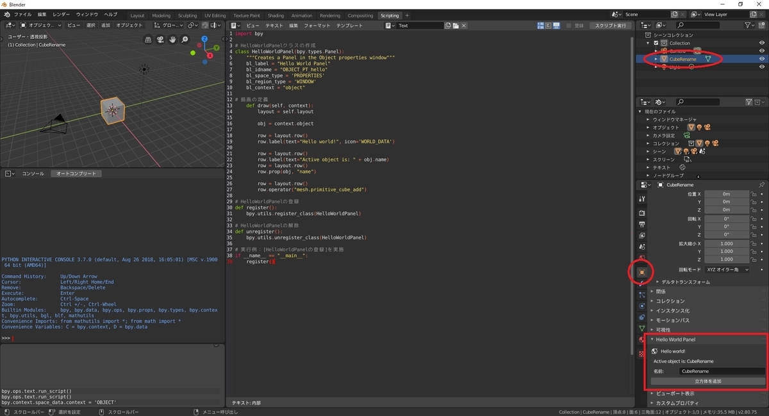Hide CubeRename using its eye icon
The height and width of the screenshot is (416, 769).
tap(762, 59)
